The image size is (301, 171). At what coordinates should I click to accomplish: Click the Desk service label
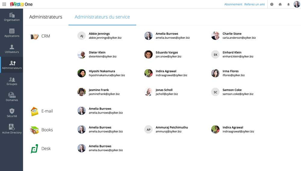[x=46, y=148]
